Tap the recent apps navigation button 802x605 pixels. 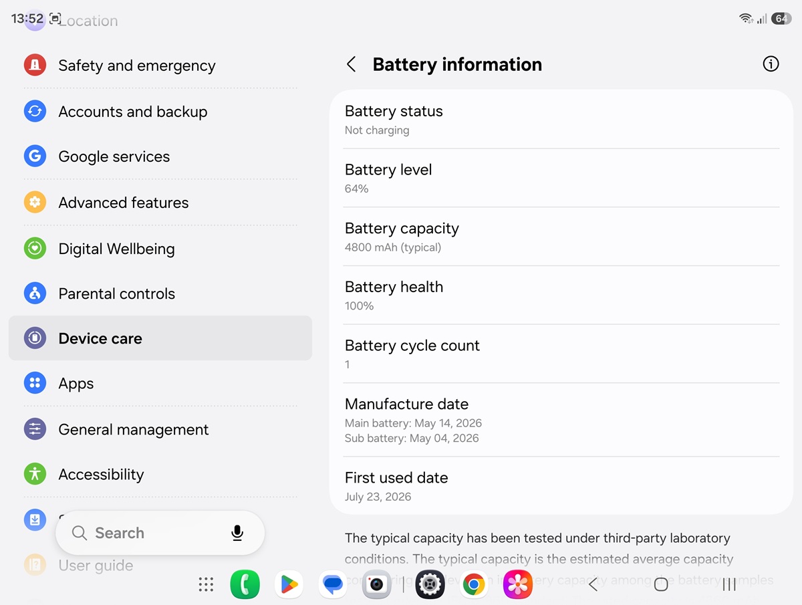[x=729, y=585]
